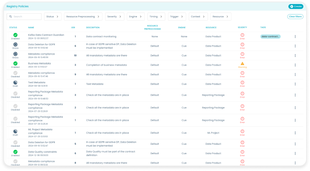Click into the Search input field
Image resolution: width=310 pixels, height=171 pixels.
26,16
